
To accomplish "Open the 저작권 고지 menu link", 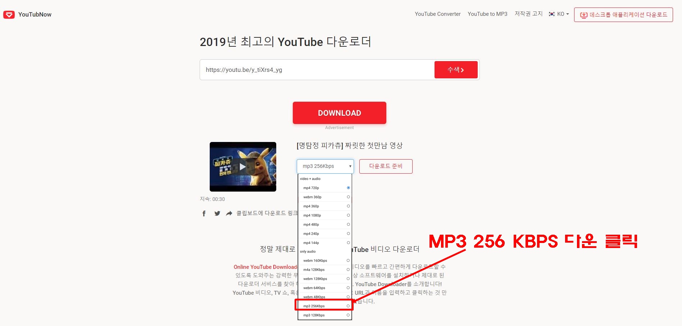I will (x=528, y=14).
